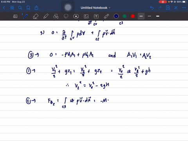Open the share/export menu
The width and height of the screenshot is (188, 141).
click(36, 8)
